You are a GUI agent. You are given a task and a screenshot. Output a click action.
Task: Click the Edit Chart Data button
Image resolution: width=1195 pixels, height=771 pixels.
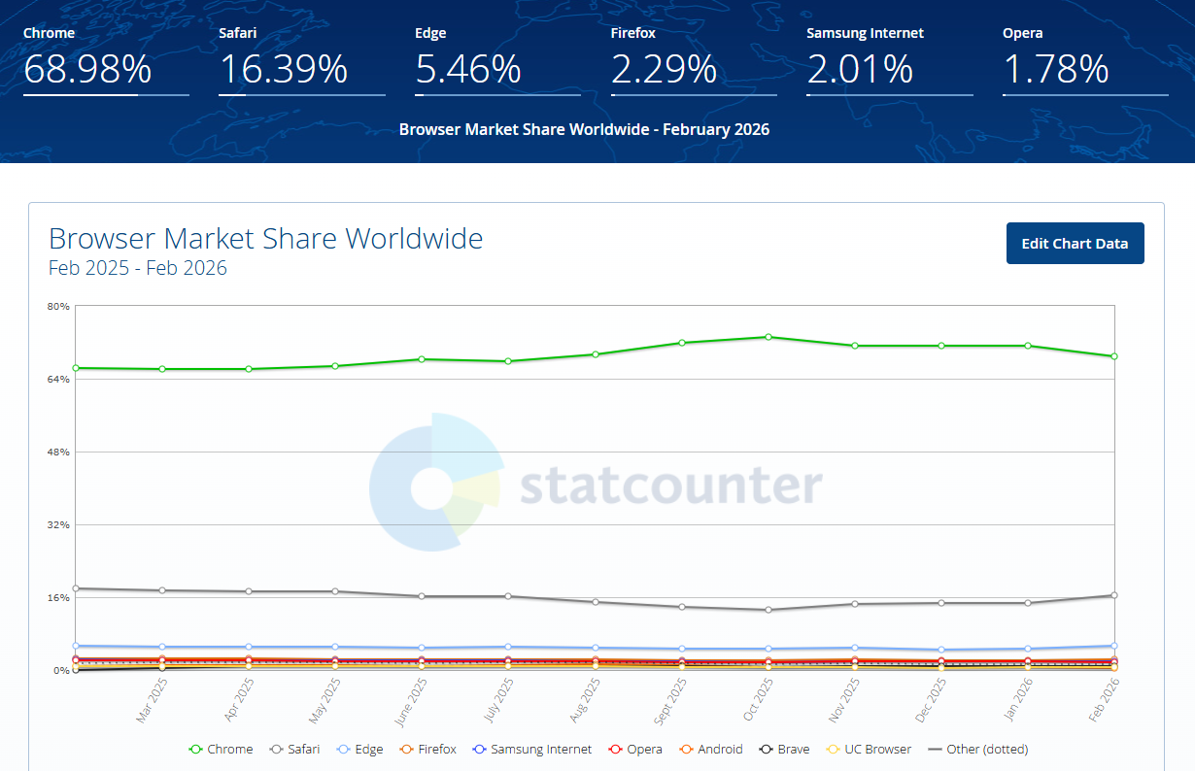point(1075,244)
